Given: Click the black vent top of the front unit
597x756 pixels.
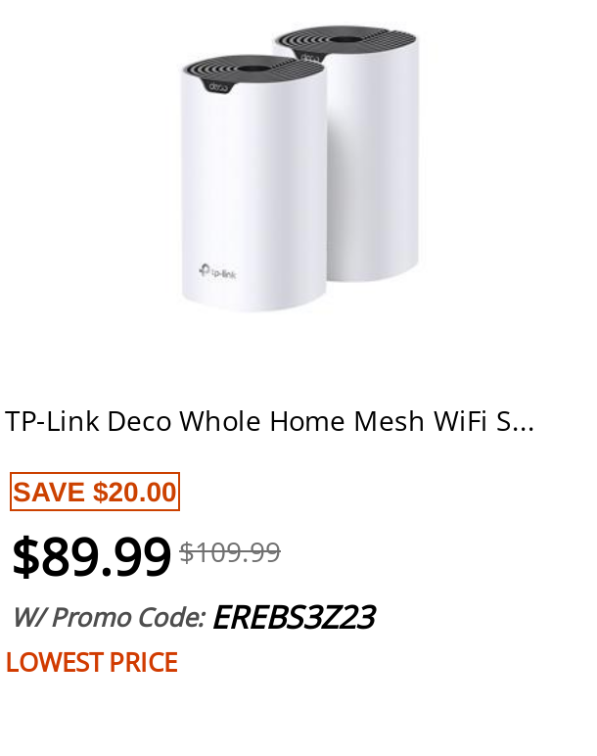Looking at the screenshot, I should 253,68.
